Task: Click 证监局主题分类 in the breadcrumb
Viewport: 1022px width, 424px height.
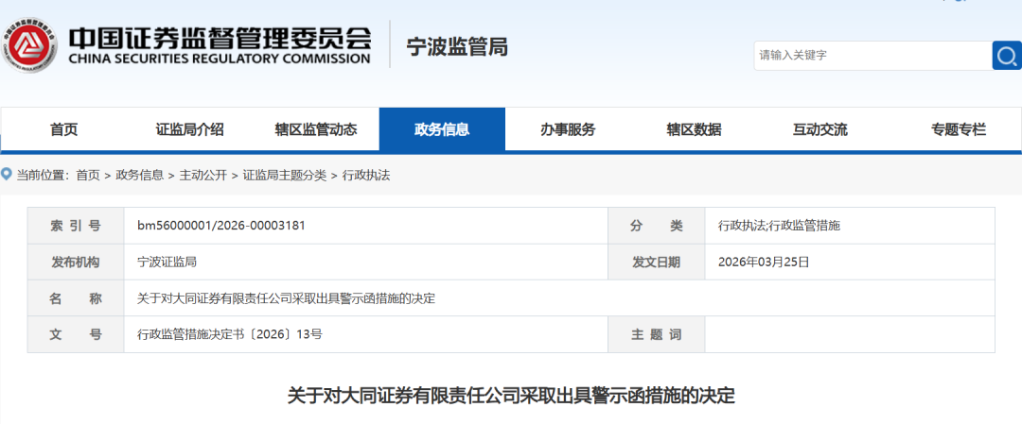Action: click(x=285, y=175)
